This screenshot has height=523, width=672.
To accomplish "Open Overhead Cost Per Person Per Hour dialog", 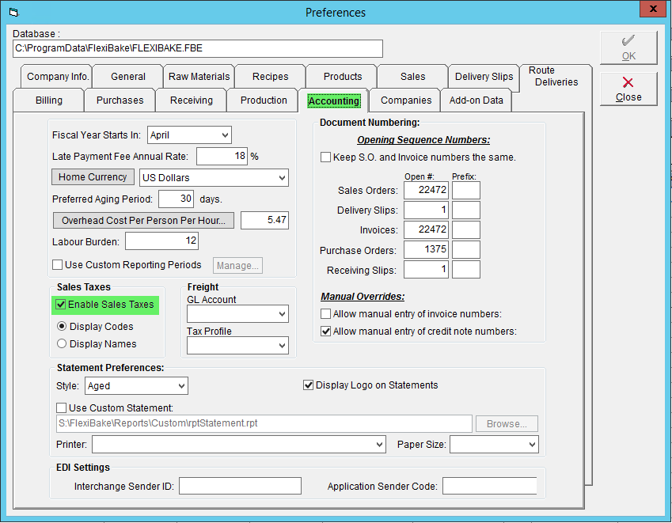I will tap(143, 220).
